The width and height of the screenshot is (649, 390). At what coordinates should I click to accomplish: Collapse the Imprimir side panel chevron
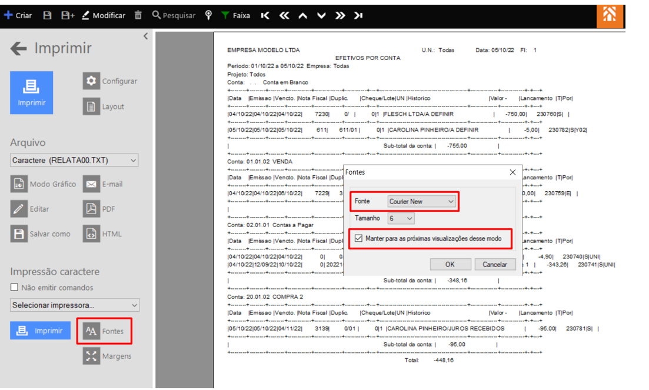[x=146, y=36]
